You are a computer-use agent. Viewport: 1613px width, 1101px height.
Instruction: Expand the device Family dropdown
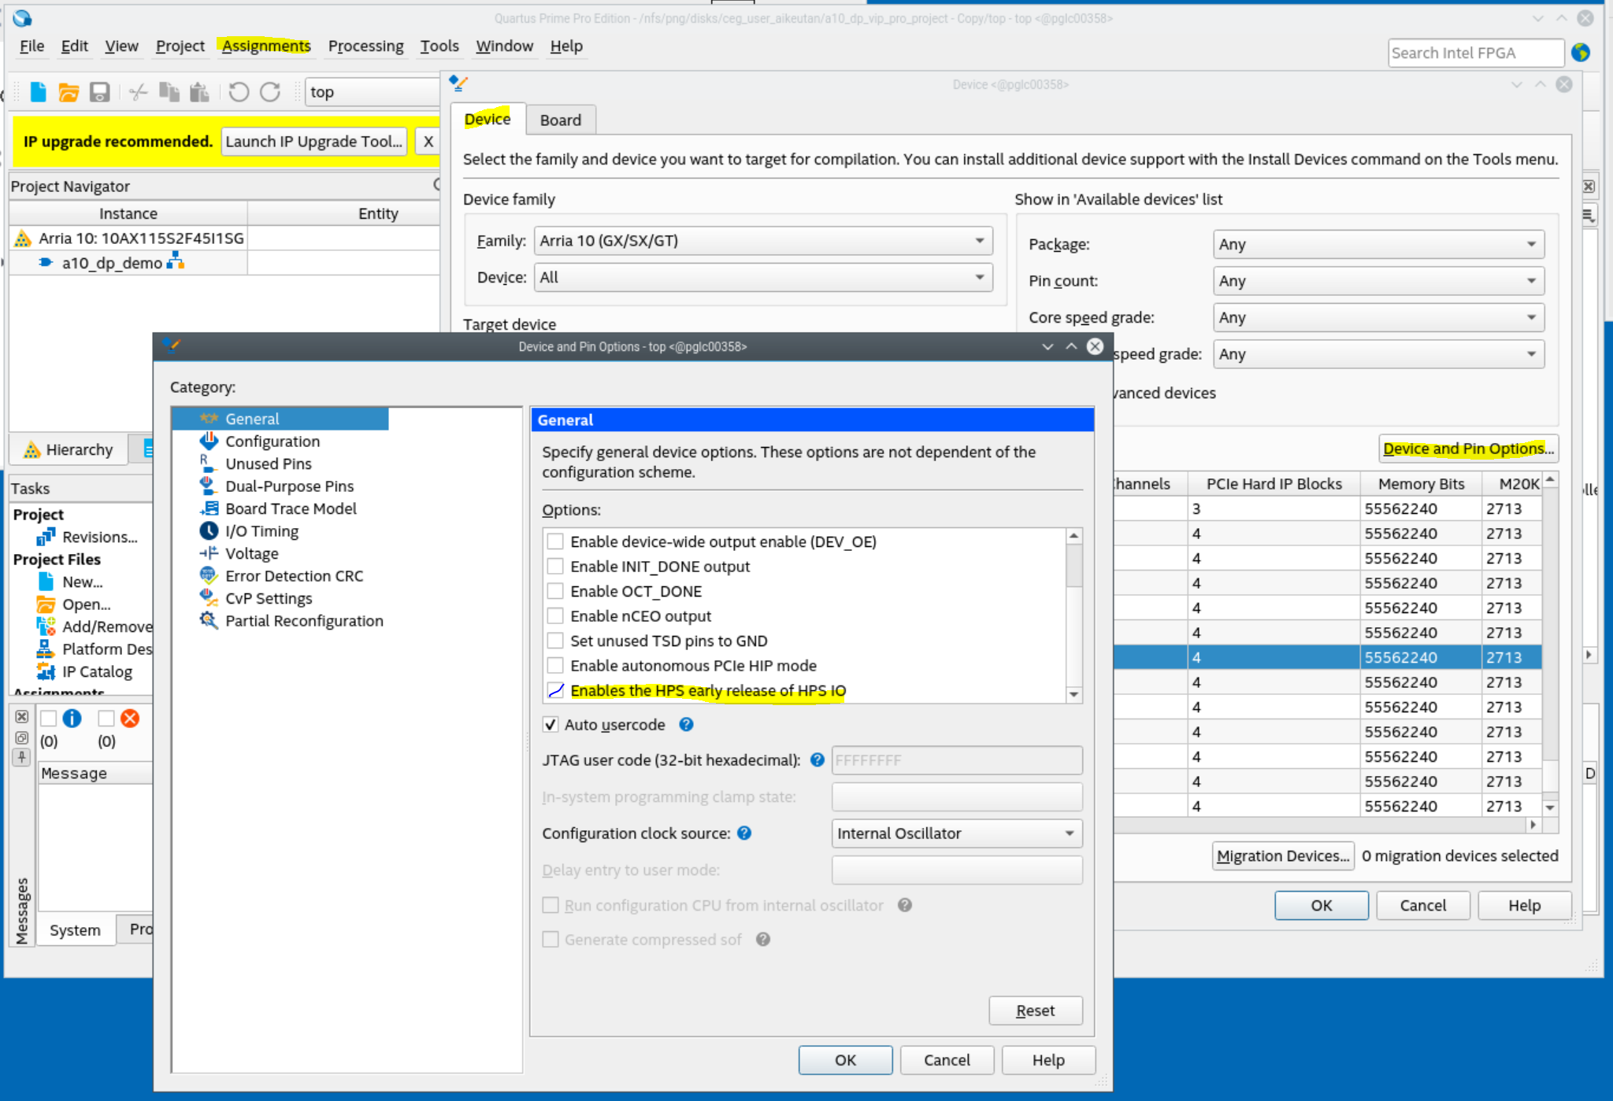[x=762, y=241]
